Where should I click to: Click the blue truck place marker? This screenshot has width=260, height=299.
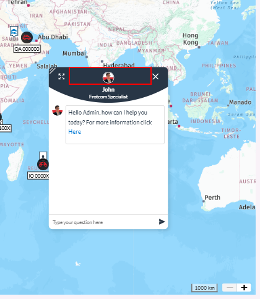pyautogui.click(x=14, y=32)
